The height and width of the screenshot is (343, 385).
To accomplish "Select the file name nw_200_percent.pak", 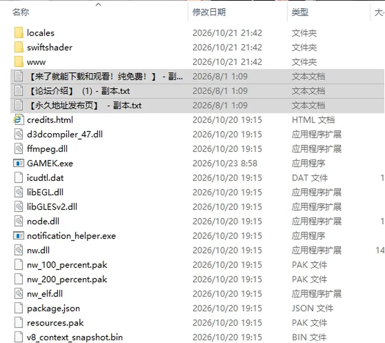I will pyautogui.click(x=67, y=279).
